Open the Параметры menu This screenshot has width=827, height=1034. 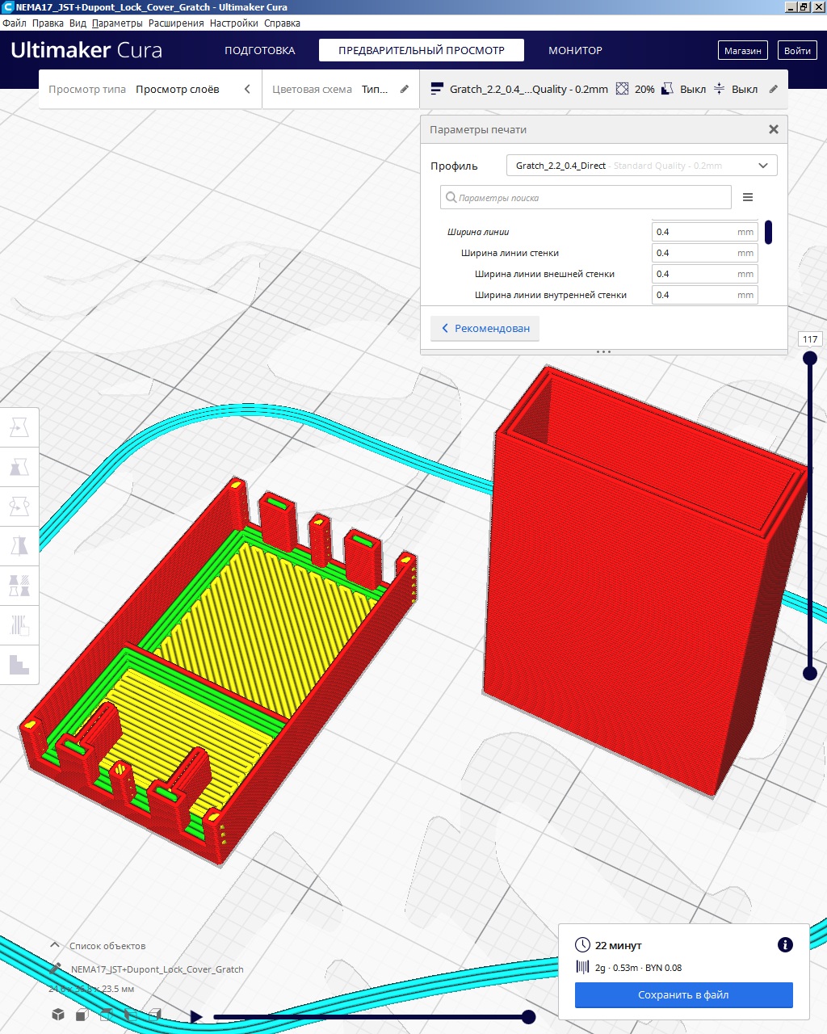pyautogui.click(x=117, y=23)
